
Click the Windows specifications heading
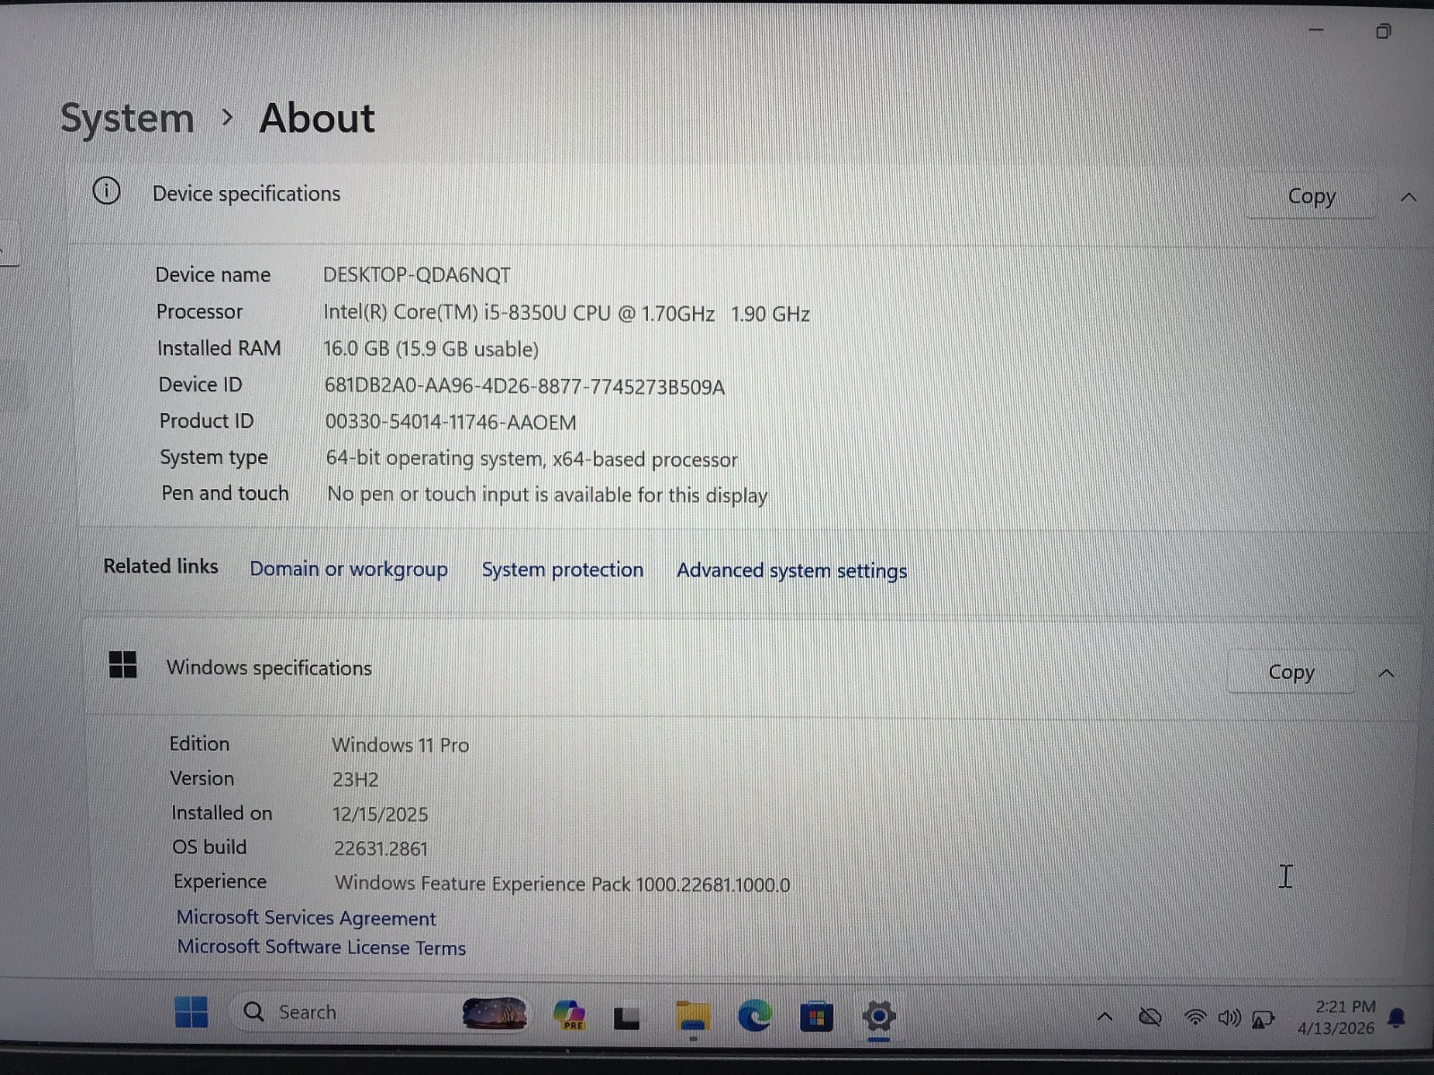[x=269, y=668]
